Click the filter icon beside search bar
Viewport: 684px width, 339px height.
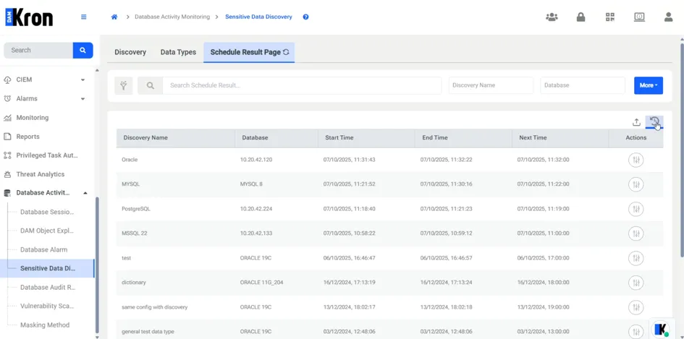click(x=124, y=86)
